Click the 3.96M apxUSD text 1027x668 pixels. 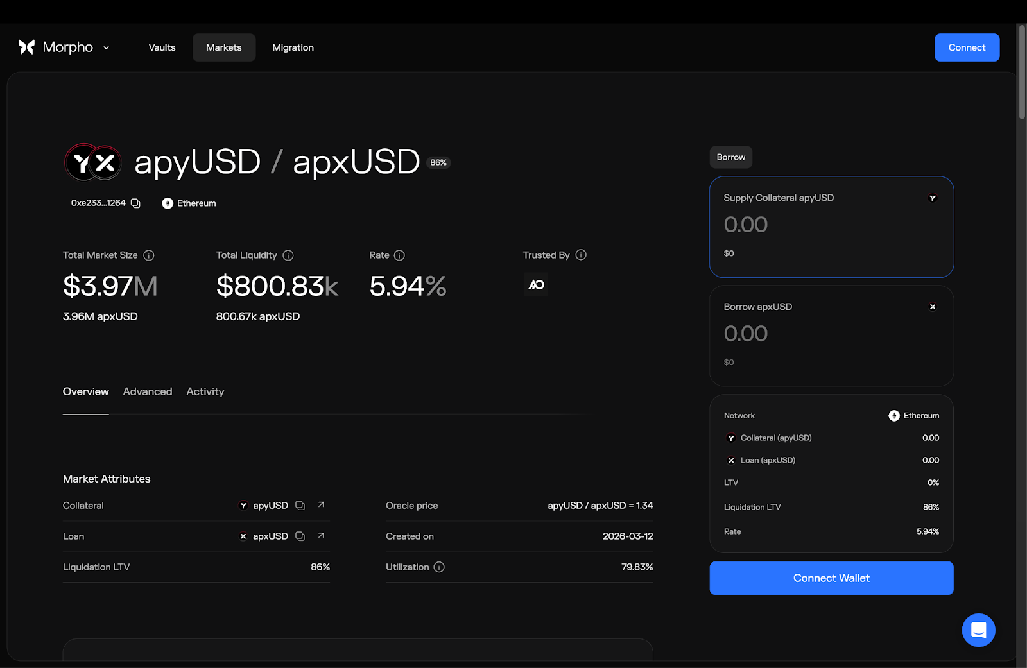coord(100,316)
